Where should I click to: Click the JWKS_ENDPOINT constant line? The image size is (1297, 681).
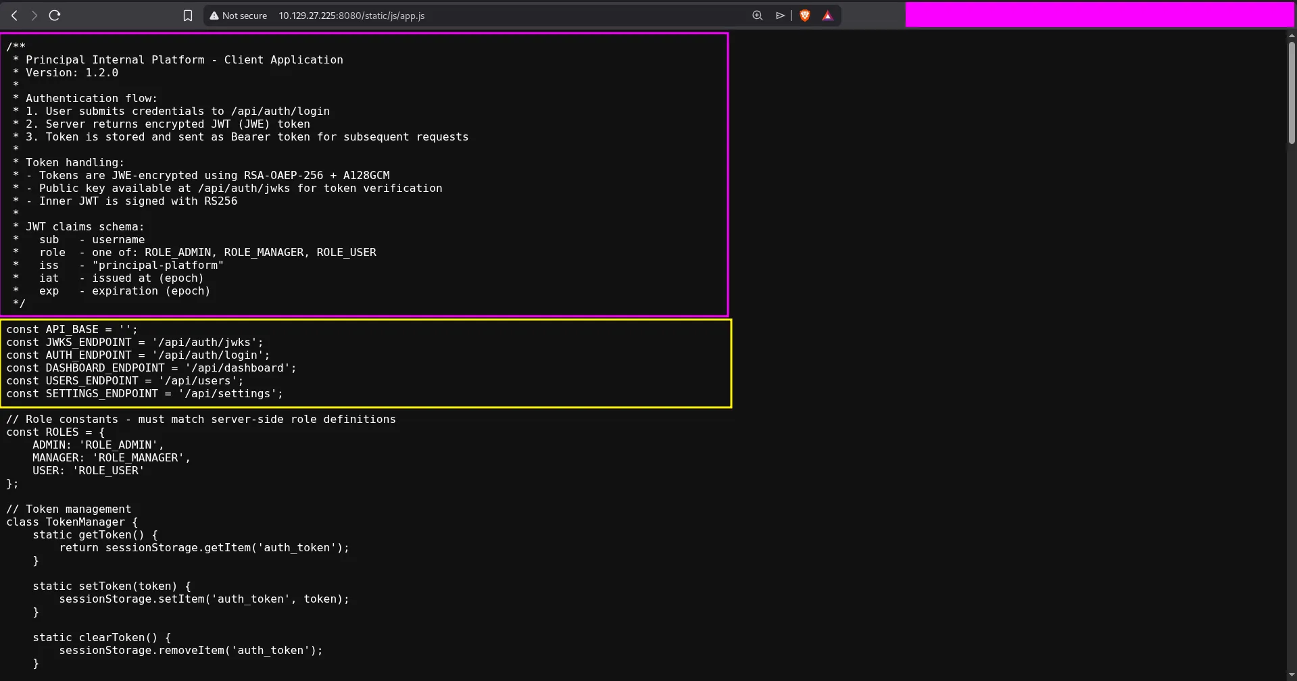pyautogui.click(x=134, y=343)
